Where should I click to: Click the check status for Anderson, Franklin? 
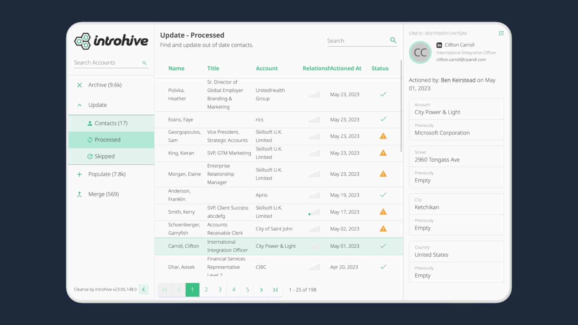pyautogui.click(x=383, y=195)
